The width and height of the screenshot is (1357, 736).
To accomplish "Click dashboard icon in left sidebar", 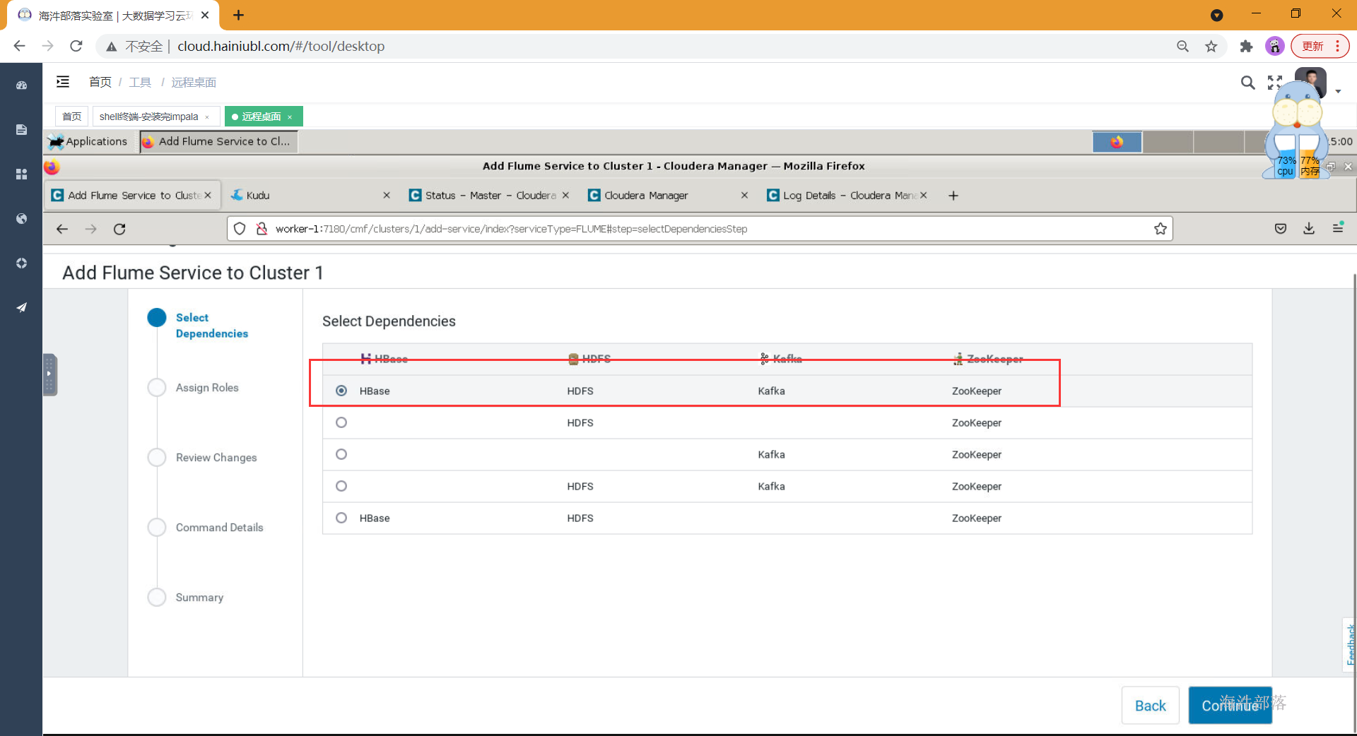I will point(21,85).
